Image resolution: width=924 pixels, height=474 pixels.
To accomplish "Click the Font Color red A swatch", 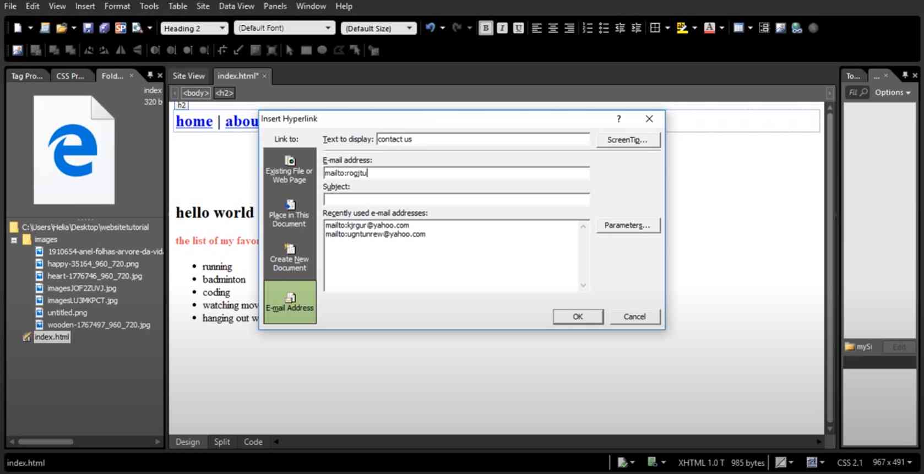I will (710, 28).
